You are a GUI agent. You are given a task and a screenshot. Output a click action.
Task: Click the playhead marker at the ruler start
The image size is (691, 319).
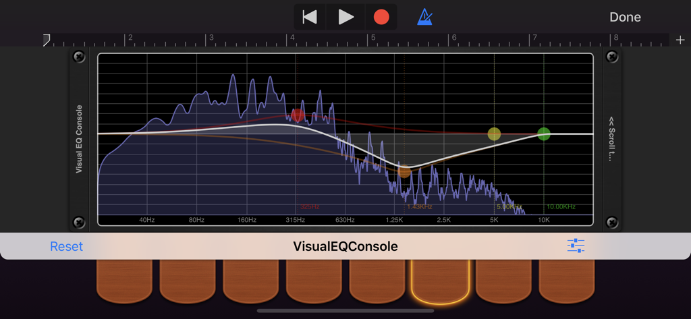tap(47, 40)
